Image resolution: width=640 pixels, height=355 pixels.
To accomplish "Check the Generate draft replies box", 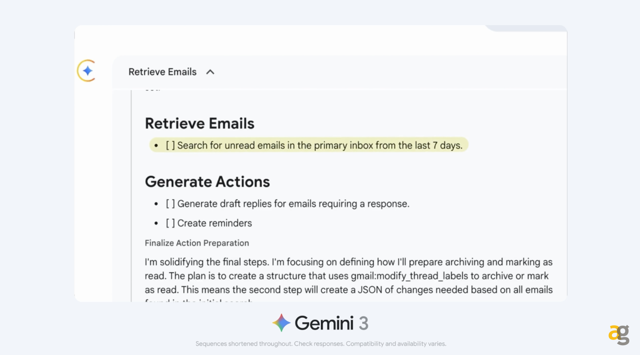I will pos(170,204).
